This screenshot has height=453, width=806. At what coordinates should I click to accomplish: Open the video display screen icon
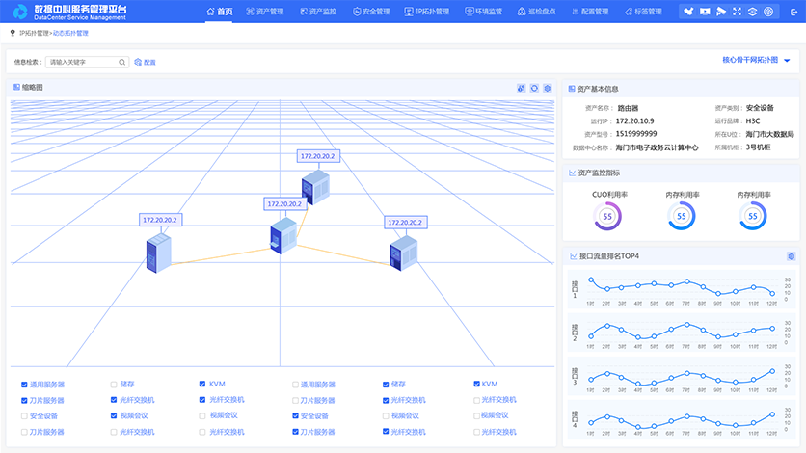[x=705, y=12]
